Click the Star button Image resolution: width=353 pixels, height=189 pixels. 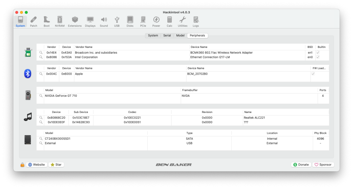56,164
